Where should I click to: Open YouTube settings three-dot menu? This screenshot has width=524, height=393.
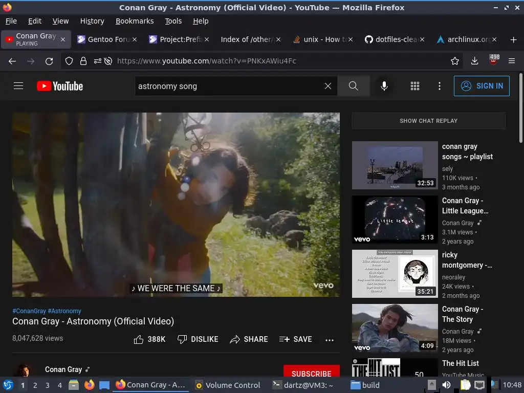click(x=440, y=86)
